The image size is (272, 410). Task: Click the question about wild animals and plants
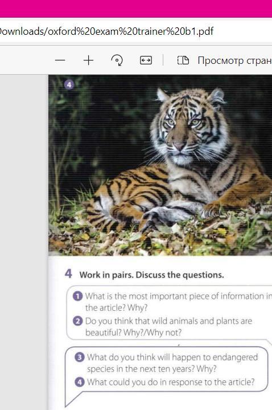168,327
